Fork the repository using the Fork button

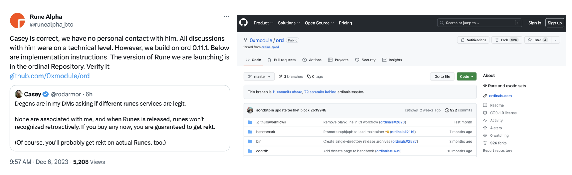504,40
